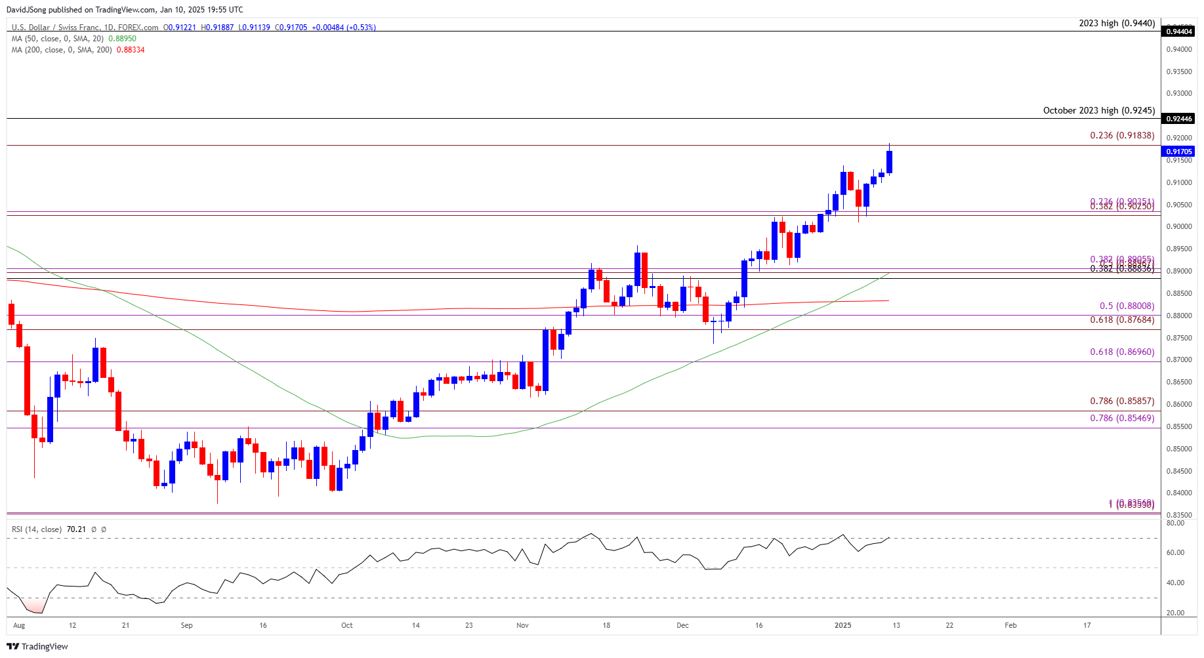Image resolution: width=1204 pixels, height=658 pixels.
Task: Open the RSI (14, close) indicator label
Action: [x=37, y=529]
